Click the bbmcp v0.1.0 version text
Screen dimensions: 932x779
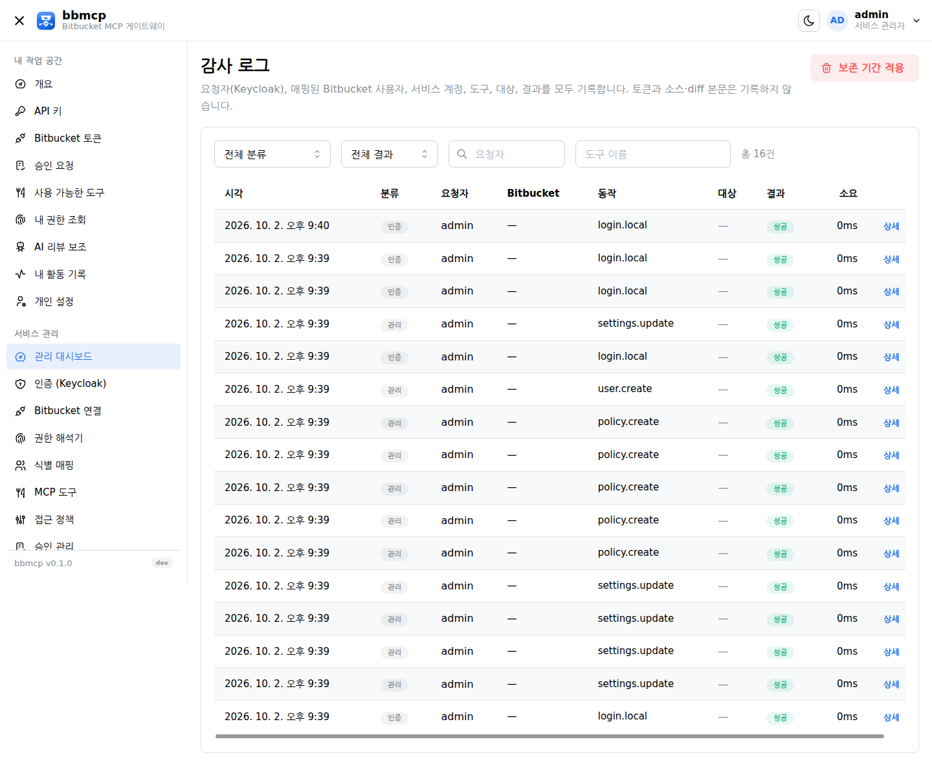click(x=43, y=564)
